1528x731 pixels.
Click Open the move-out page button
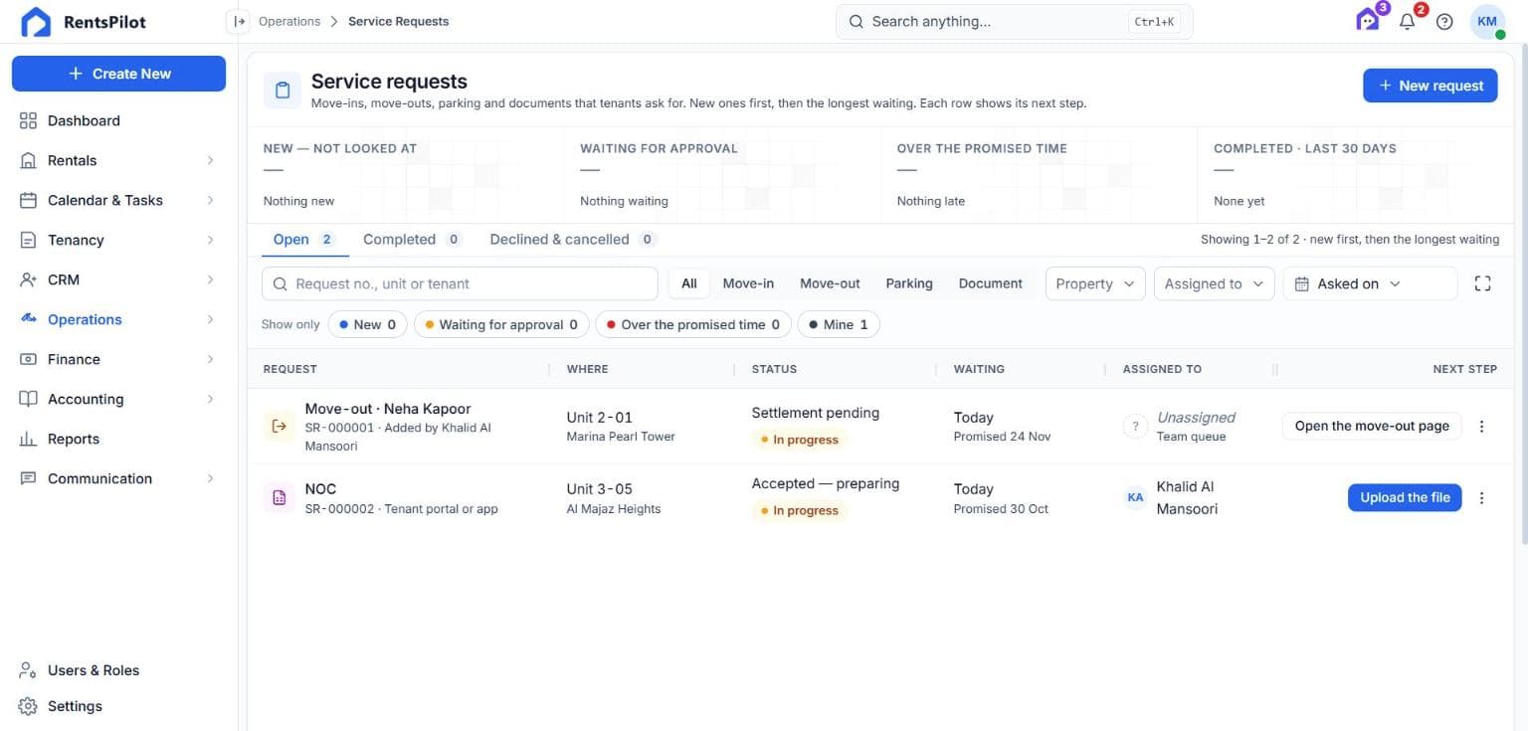(1372, 427)
